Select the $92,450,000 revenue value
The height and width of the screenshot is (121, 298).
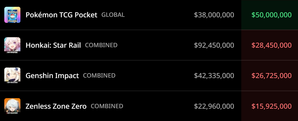pyautogui.click(x=214, y=45)
